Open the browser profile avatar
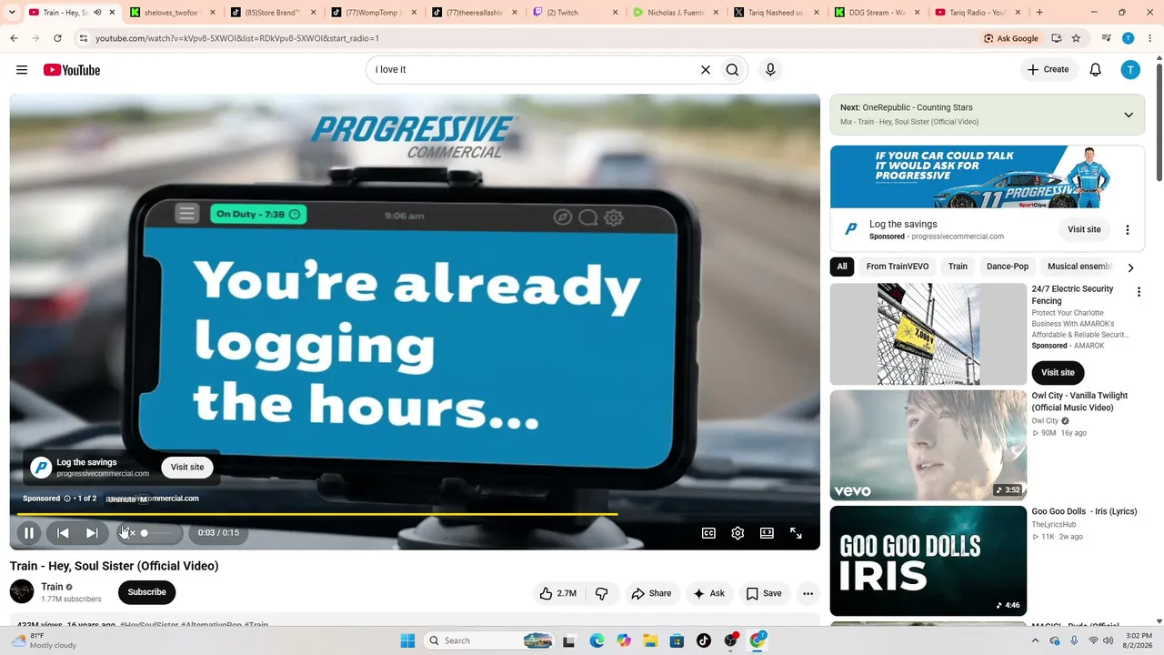 pyautogui.click(x=1129, y=38)
